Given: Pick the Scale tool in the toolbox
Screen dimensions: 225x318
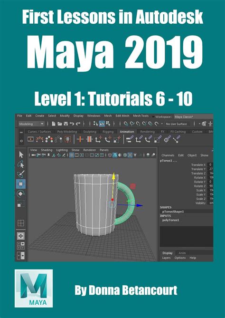Looking at the screenshot, I should pyautogui.click(x=21, y=203).
